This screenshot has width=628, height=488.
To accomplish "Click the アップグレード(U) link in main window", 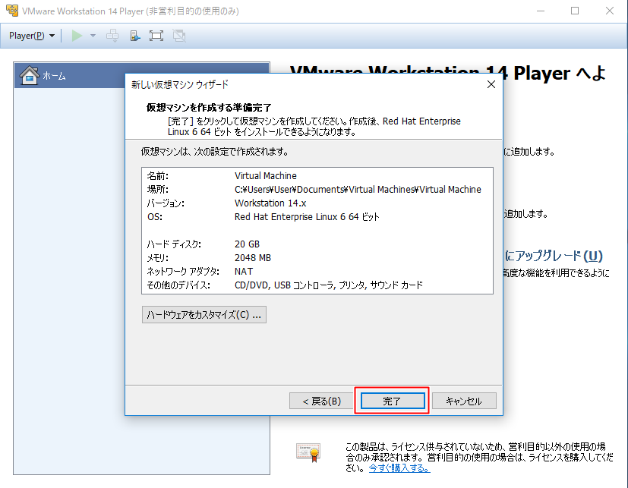I will [x=553, y=256].
